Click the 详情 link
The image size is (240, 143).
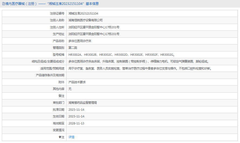tap(71, 137)
